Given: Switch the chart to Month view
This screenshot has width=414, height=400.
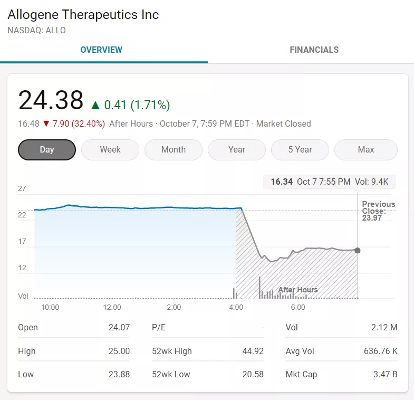Looking at the screenshot, I should coord(174,149).
